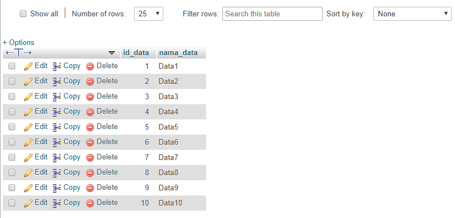Check the row checkbox for Data4
455x218 pixels.
click(12, 112)
